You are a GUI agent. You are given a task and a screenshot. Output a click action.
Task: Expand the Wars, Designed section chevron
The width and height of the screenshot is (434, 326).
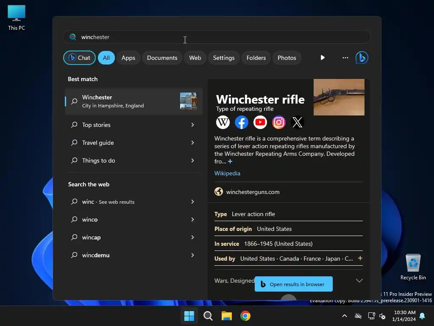pos(359,281)
